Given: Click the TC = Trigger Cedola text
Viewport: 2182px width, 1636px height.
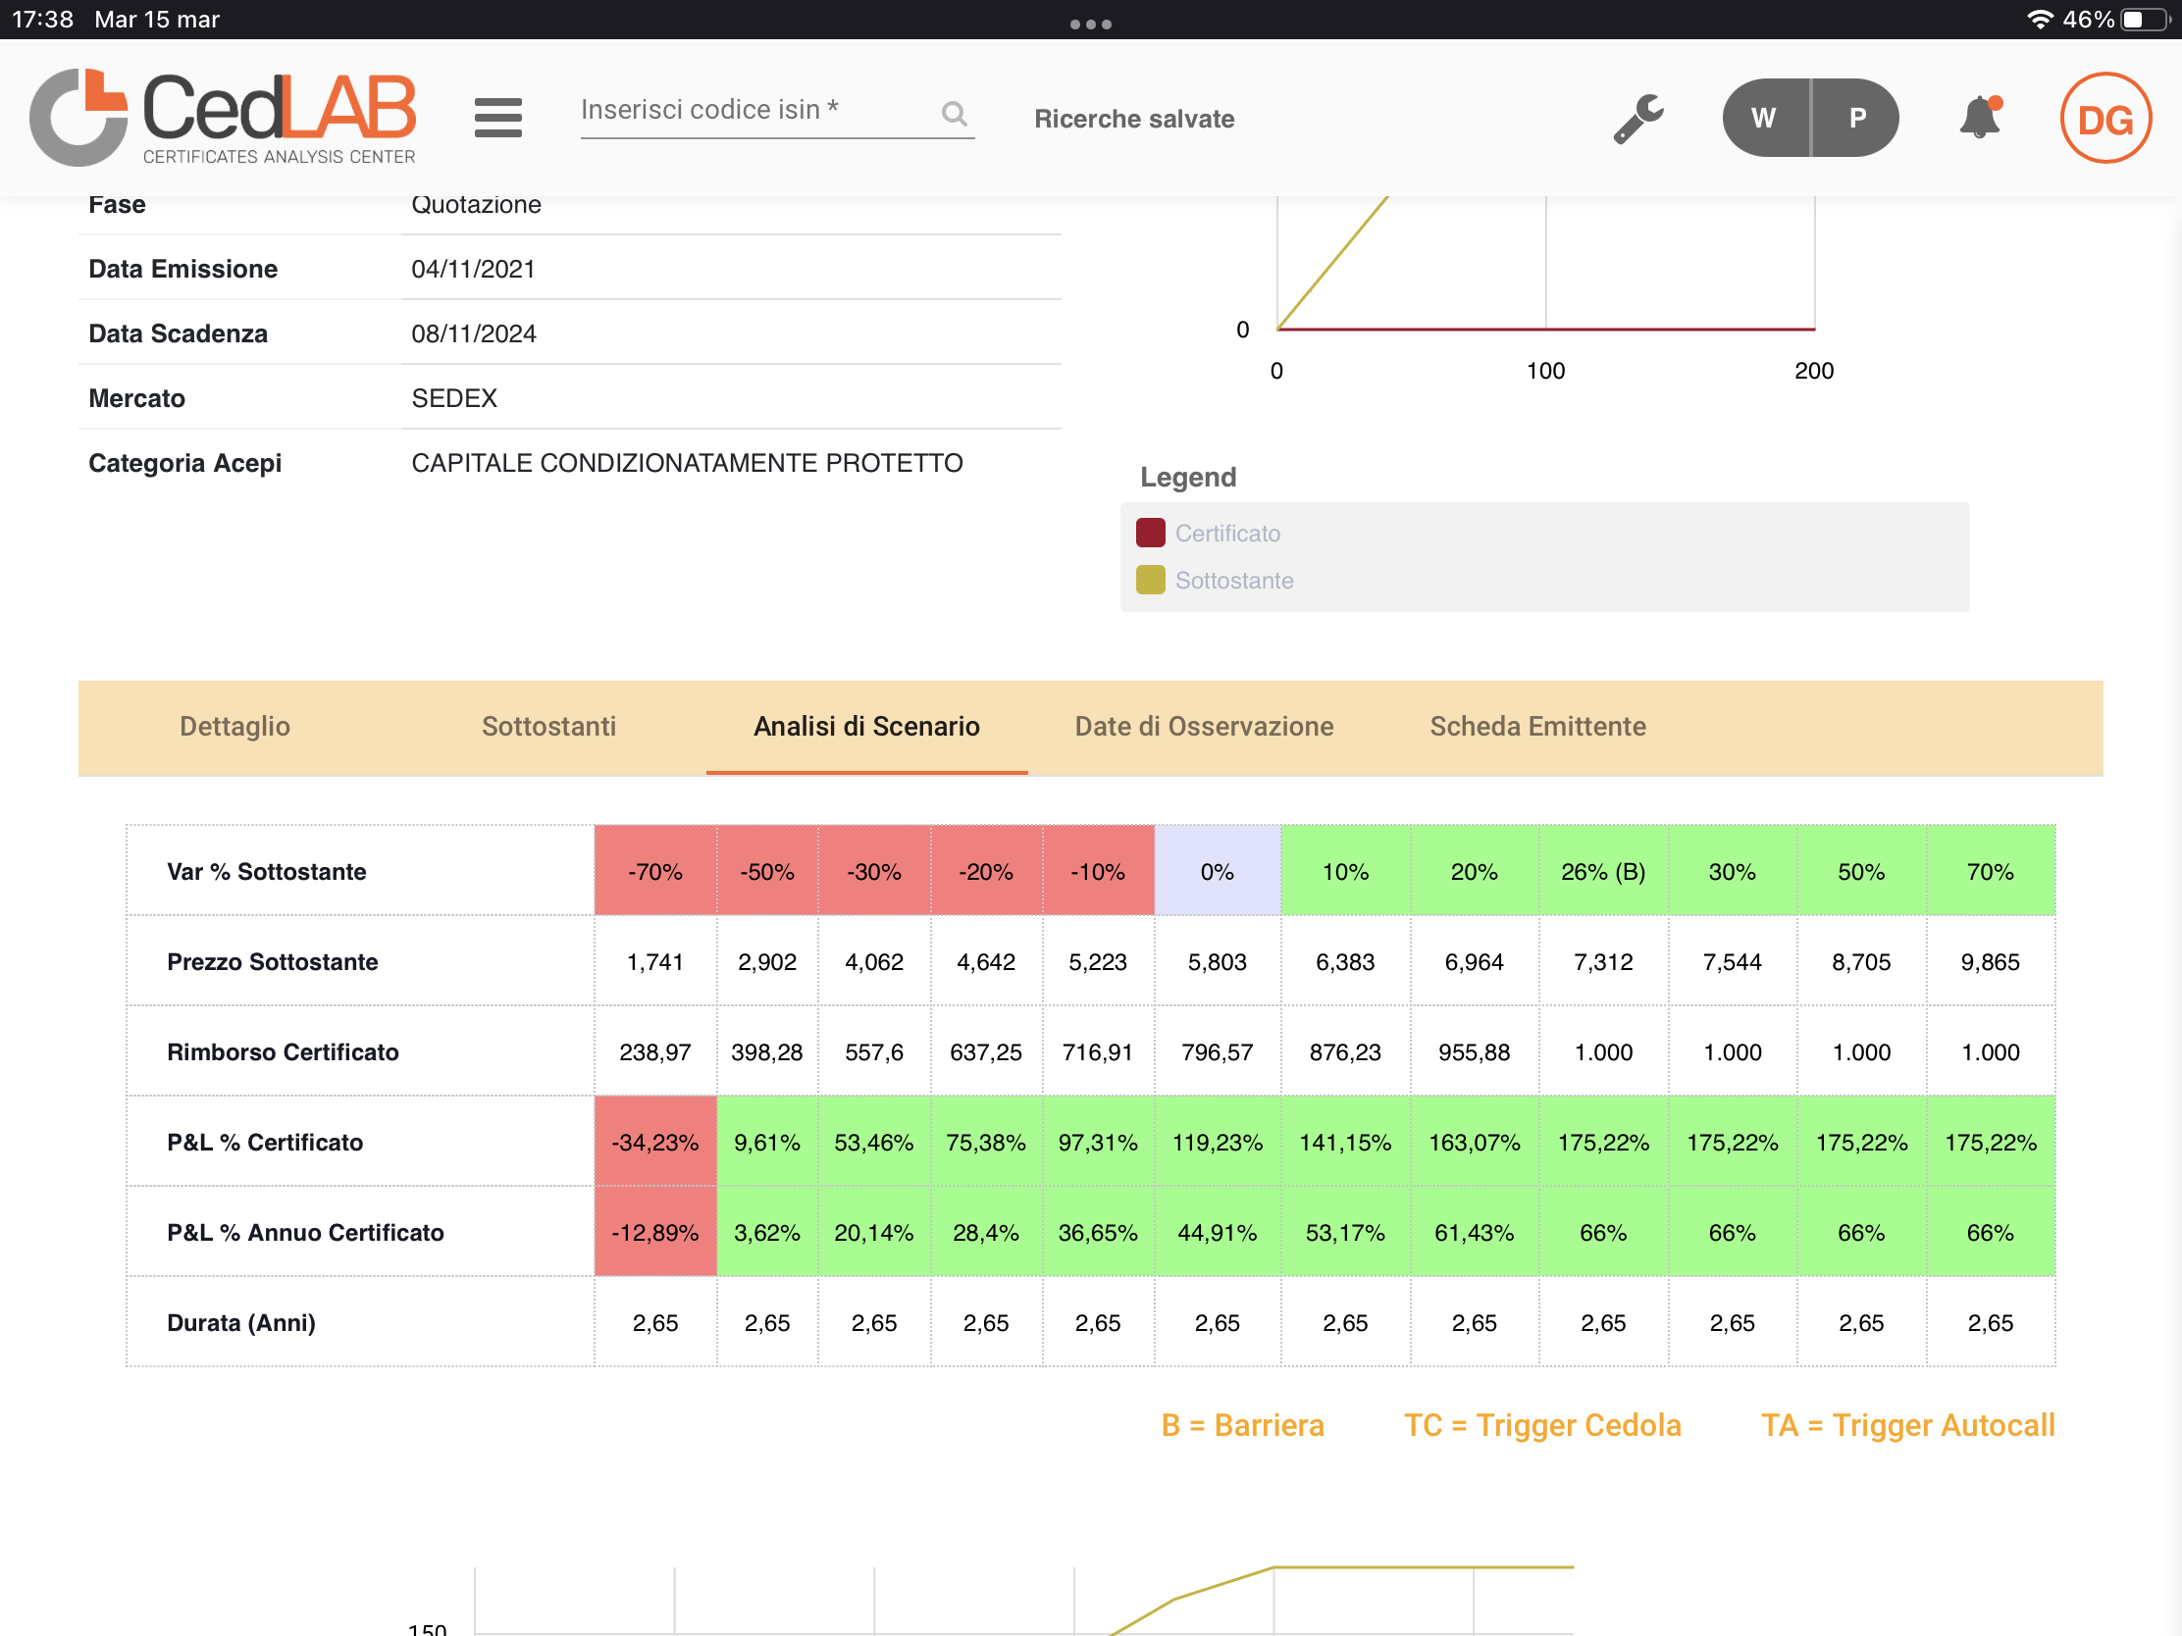Looking at the screenshot, I should 1541,1426.
